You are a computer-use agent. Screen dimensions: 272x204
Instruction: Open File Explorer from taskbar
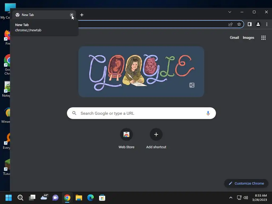pos(79,198)
